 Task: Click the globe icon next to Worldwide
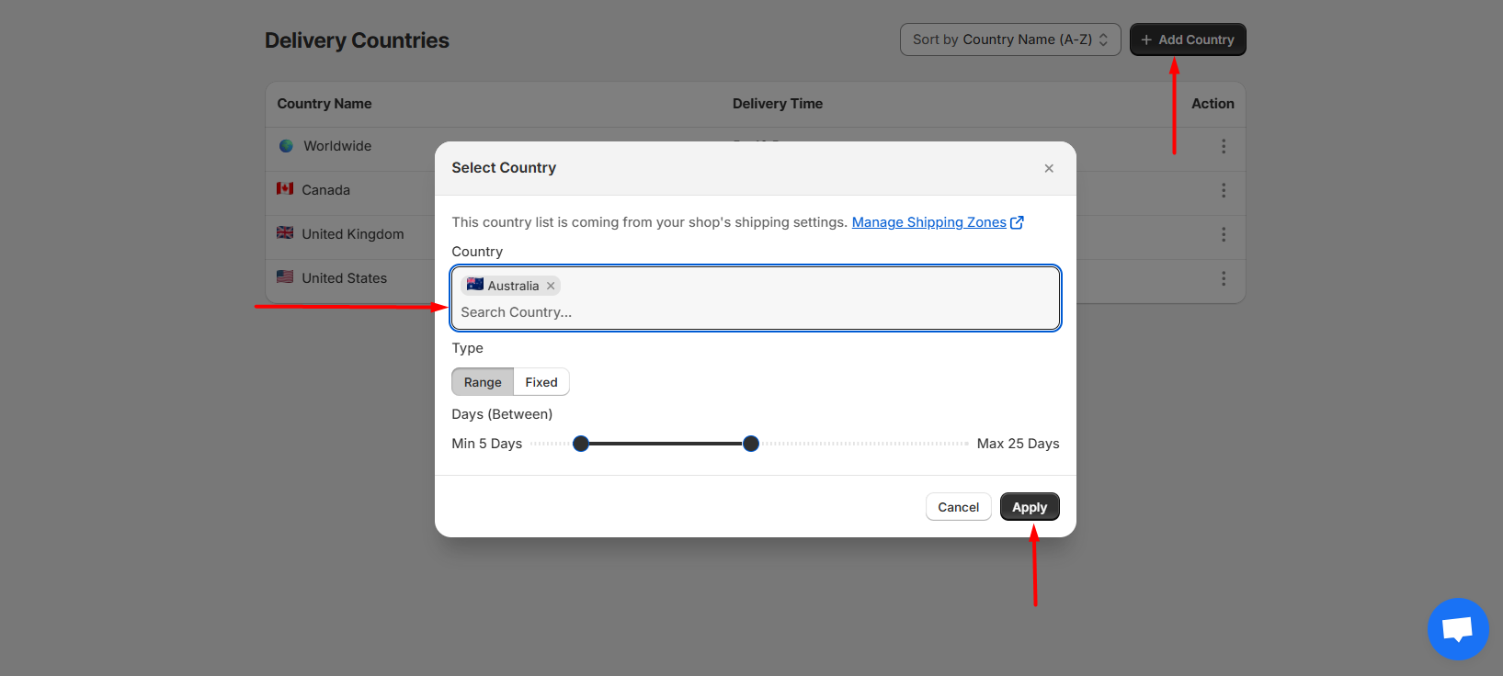(x=285, y=145)
